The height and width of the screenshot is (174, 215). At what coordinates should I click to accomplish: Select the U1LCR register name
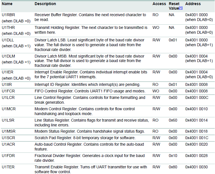pyautogui.click(x=8, y=98)
